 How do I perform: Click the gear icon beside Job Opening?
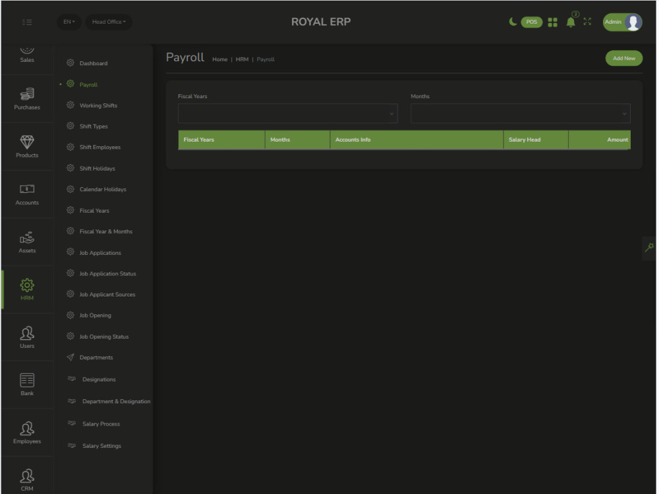point(71,316)
